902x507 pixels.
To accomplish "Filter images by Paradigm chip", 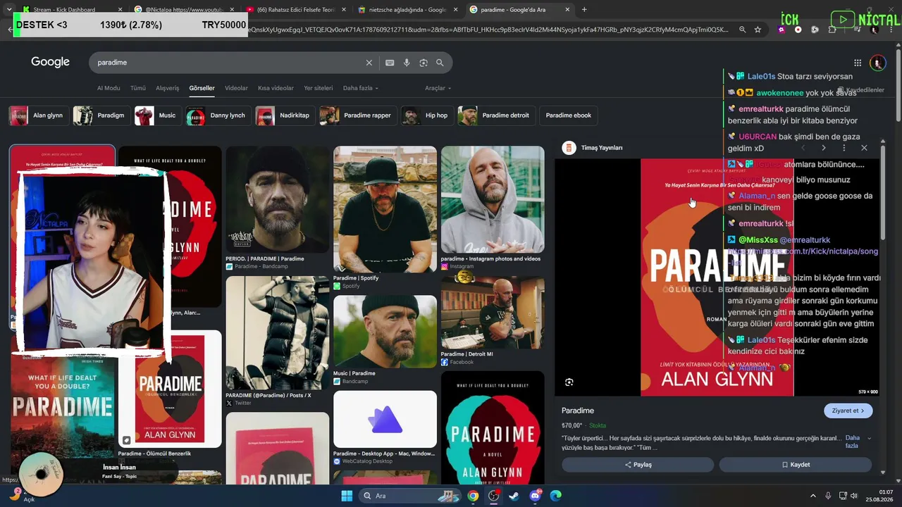I will [101, 115].
